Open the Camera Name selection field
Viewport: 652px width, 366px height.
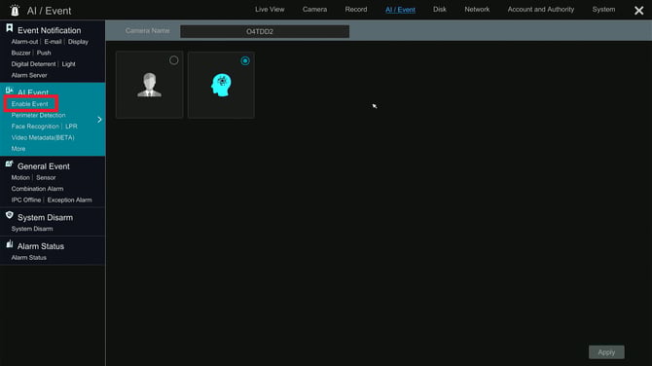coord(265,31)
